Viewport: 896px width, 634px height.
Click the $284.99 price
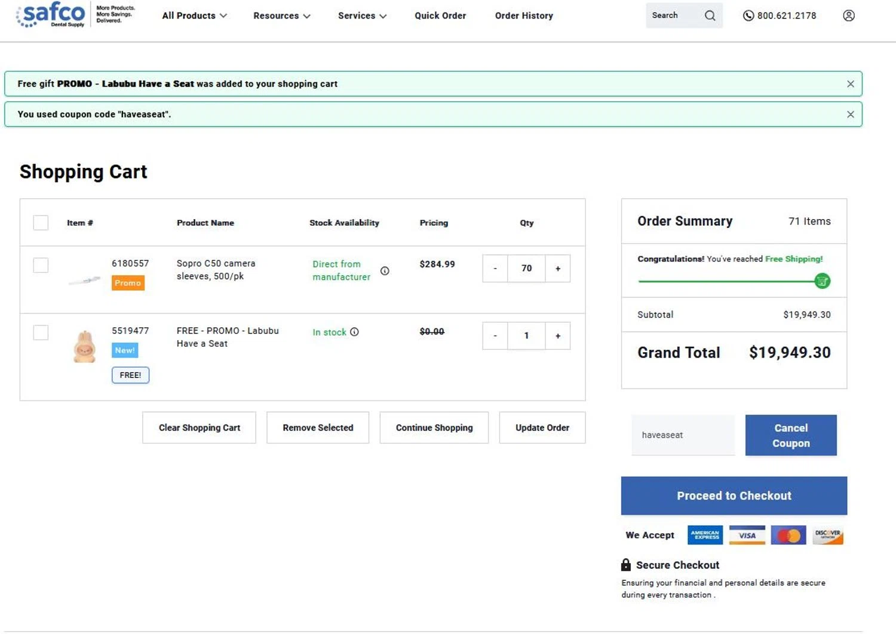pyautogui.click(x=437, y=264)
